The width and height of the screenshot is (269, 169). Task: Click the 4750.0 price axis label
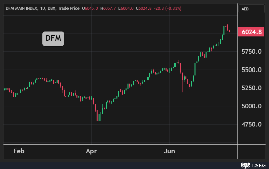[x=252, y=124]
